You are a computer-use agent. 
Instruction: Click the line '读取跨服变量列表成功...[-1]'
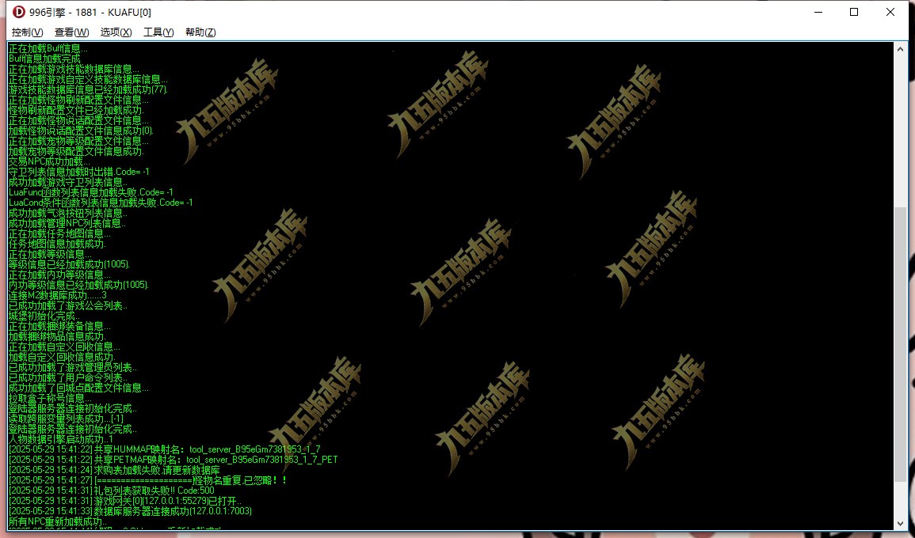pos(66,419)
